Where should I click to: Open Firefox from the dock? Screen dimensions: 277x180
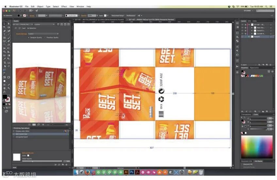point(87,172)
